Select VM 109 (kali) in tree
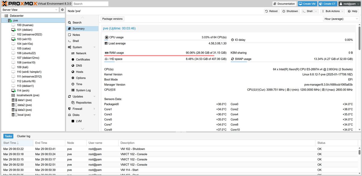362x176 pixels. pyautogui.click(x=22, y=67)
